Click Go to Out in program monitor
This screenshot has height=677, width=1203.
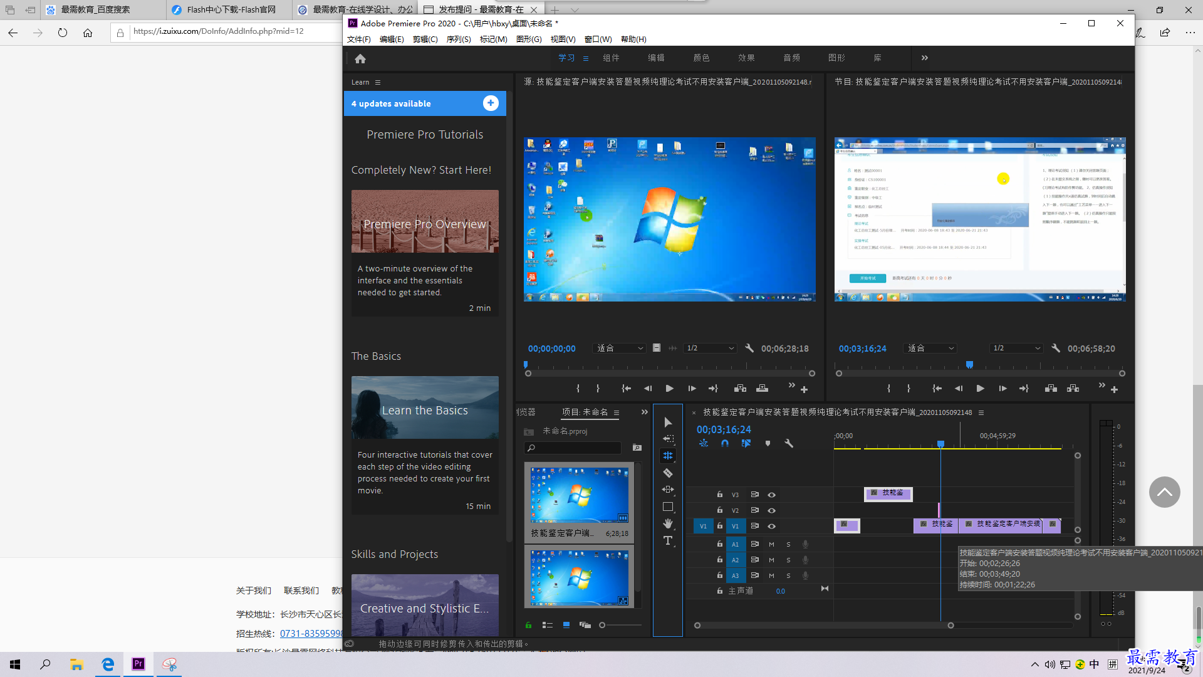pos(1024,389)
